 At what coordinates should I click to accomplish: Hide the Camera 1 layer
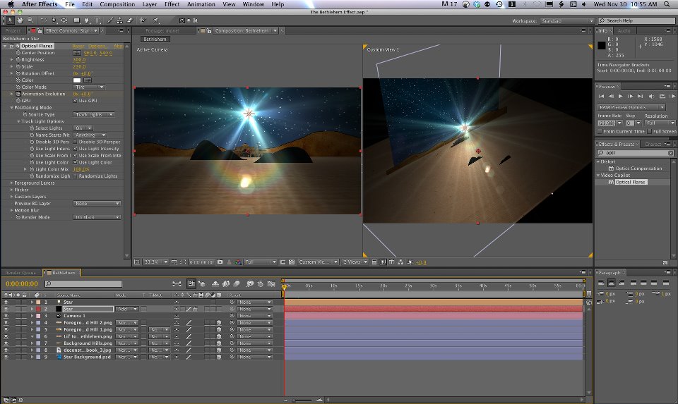coord(6,316)
